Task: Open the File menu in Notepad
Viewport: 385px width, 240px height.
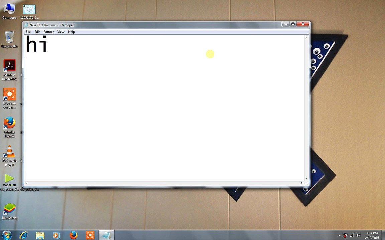Action: tap(28, 32)
